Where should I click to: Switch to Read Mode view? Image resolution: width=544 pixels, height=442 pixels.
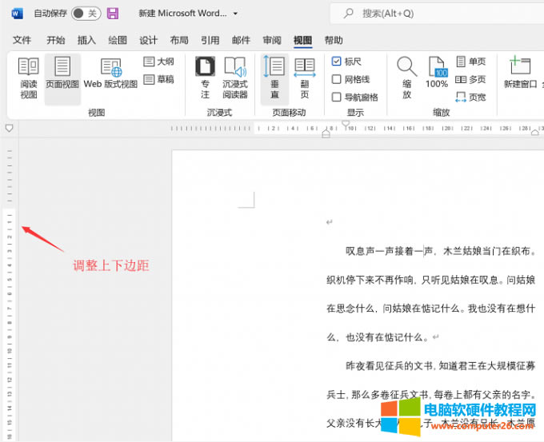[x=28, y=78]
